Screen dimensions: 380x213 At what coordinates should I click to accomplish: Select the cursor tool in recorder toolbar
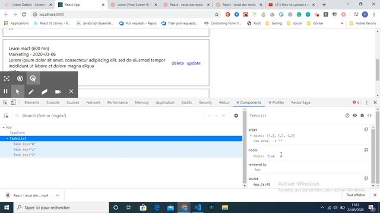17,92
